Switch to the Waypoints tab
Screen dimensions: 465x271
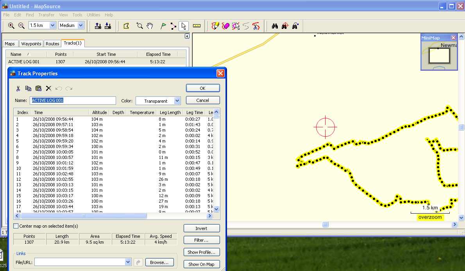(x=31, y=44)
